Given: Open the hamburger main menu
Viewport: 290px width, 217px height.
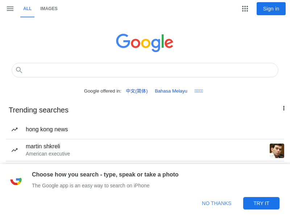Looking at the screenshot, I should point(10,9).
